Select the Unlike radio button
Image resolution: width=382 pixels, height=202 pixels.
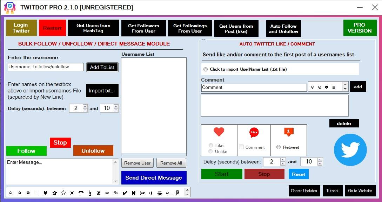point(211,151)
